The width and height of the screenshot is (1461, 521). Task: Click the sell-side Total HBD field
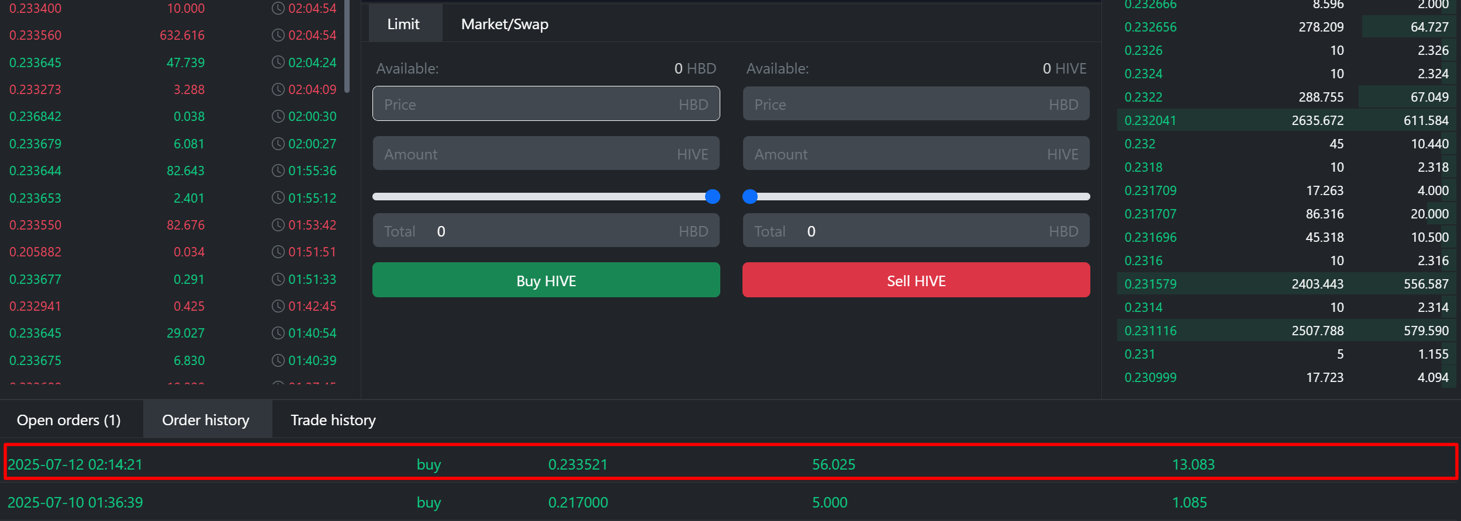tap(916, 231)
